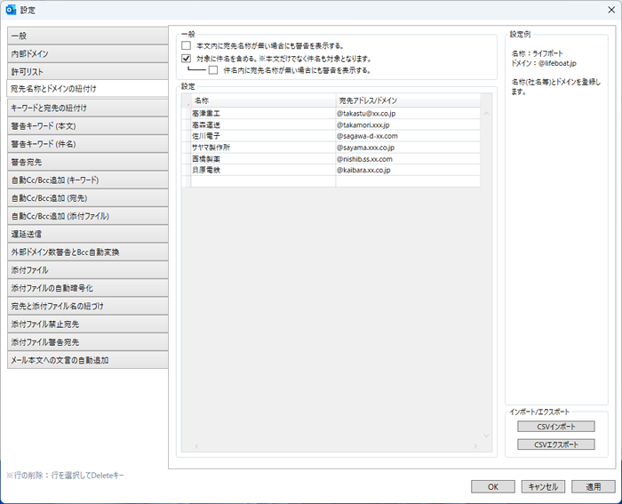The width and height of the screenshot is (622, 504).
Task: Switch to 許可リスト tab
Action: click(88, 72)
